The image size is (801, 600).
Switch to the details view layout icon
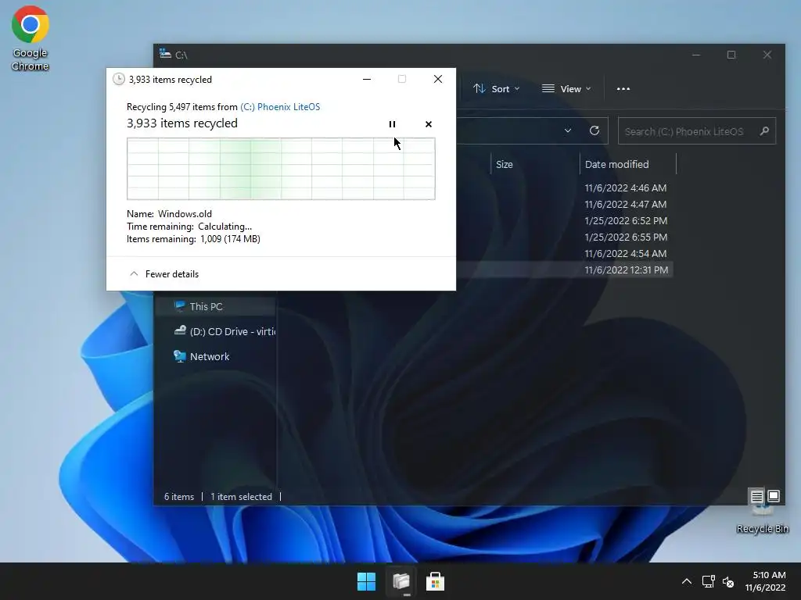point(756,496)
